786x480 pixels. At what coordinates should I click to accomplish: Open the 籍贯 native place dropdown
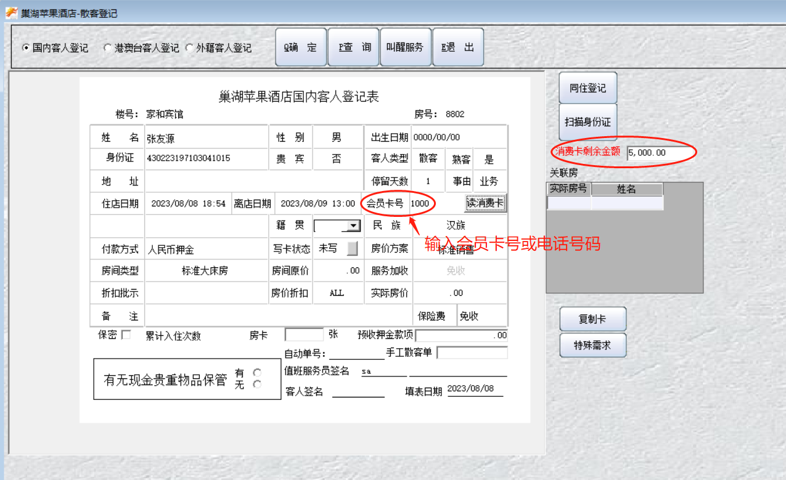(353, 226)
